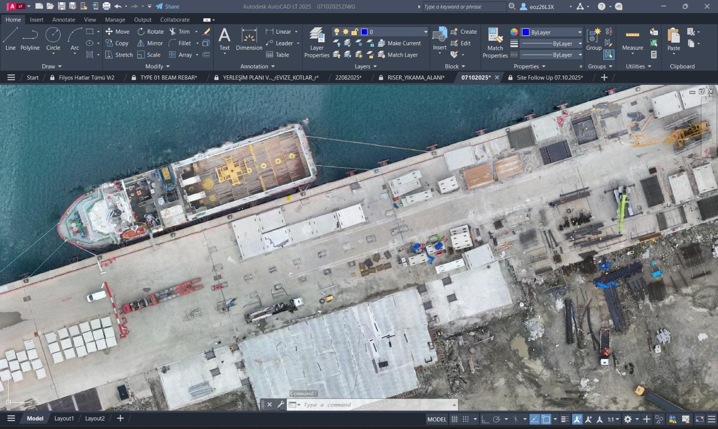Screen dimensions: 718x429
Task: Open the layer selection dropdown
Action: (425, 32)
